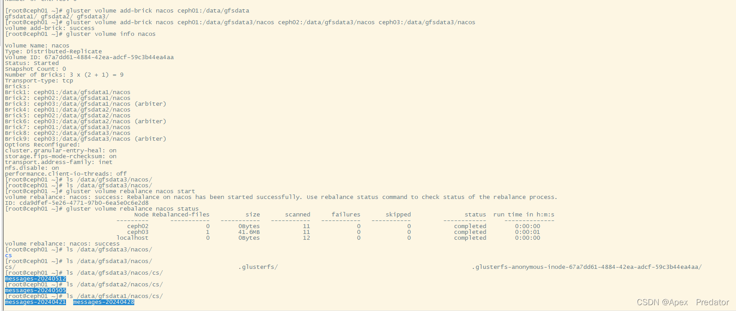Viewport: 736px width, 311px height.
Task: Click 'performance.client-io-threads: off' option
Action: pyautogui.click(x=66, y=174)
